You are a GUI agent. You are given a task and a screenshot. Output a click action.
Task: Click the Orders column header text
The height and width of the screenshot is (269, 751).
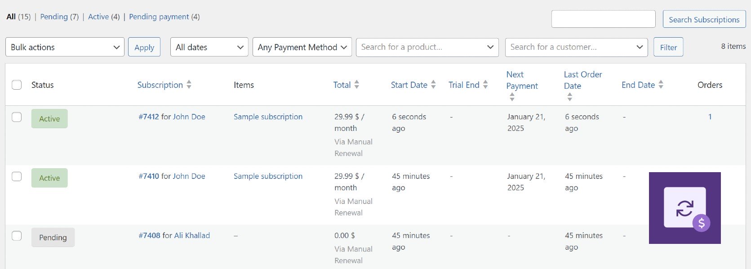710,85
